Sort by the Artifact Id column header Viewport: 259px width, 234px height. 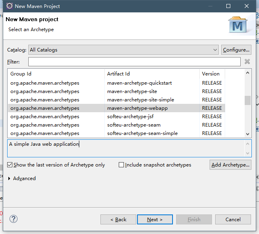pyautogui.click(x=152, y=73)
